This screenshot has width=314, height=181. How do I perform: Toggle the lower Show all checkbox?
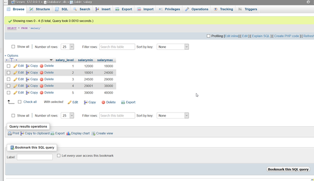click(x=13, y=116)
